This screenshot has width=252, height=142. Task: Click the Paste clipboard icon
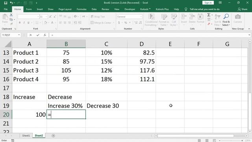[5, 17]
